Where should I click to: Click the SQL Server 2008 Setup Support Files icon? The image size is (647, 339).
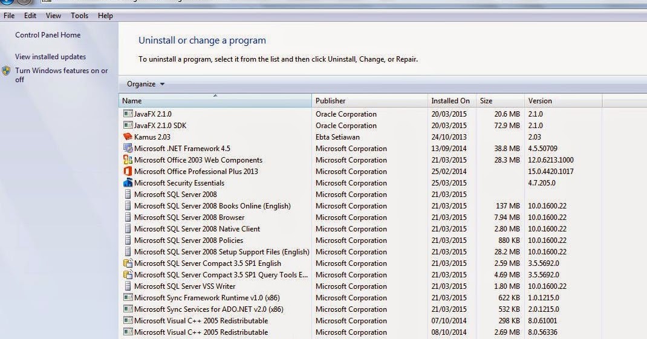[128, 251]
